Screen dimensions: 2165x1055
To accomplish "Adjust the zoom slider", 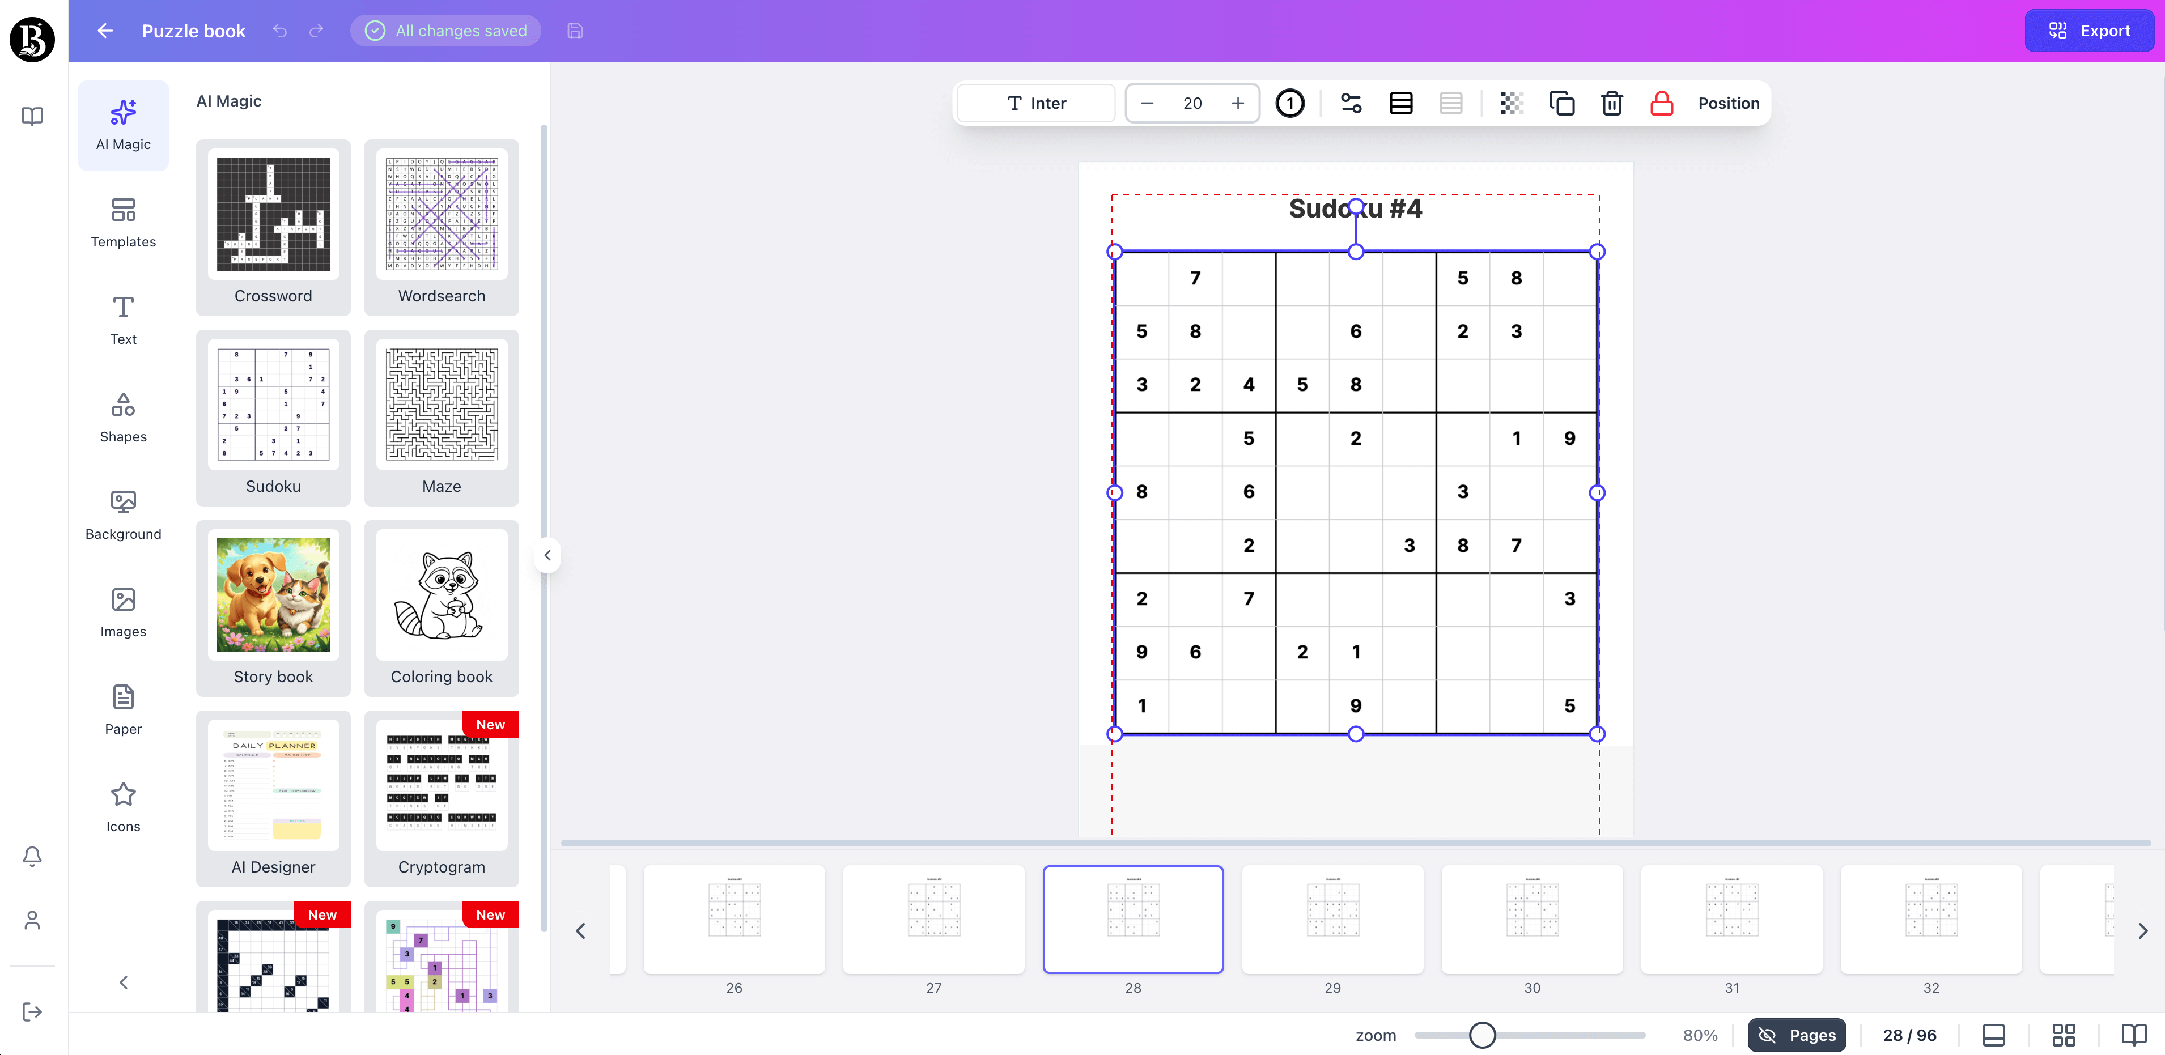I will click(1483, 1036).
